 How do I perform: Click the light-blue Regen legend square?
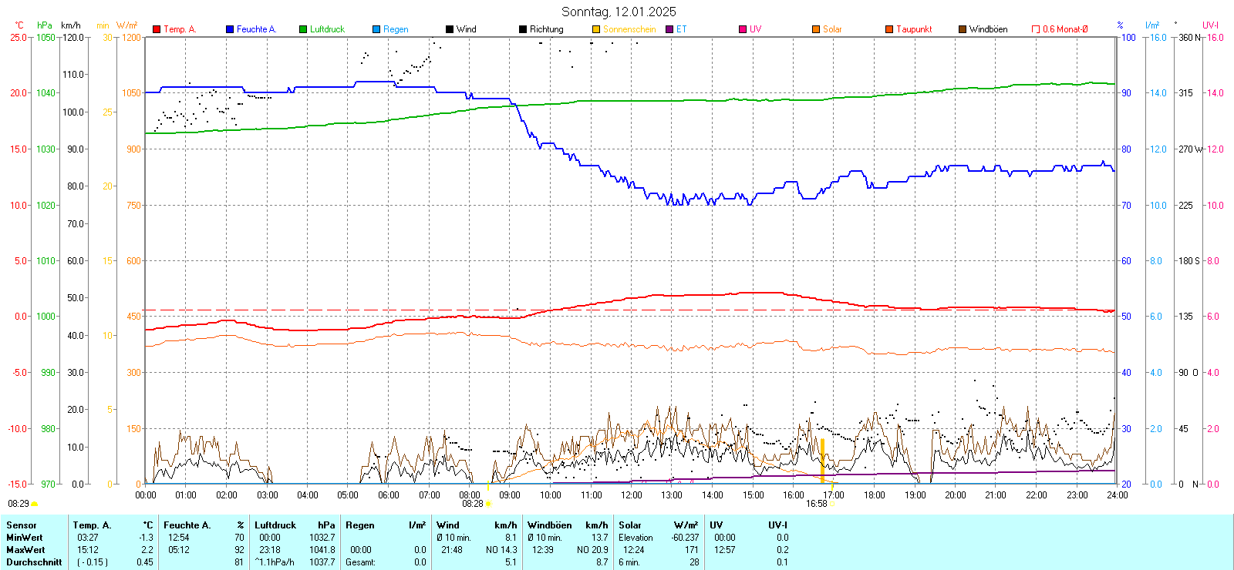click(x=376, y=29)
